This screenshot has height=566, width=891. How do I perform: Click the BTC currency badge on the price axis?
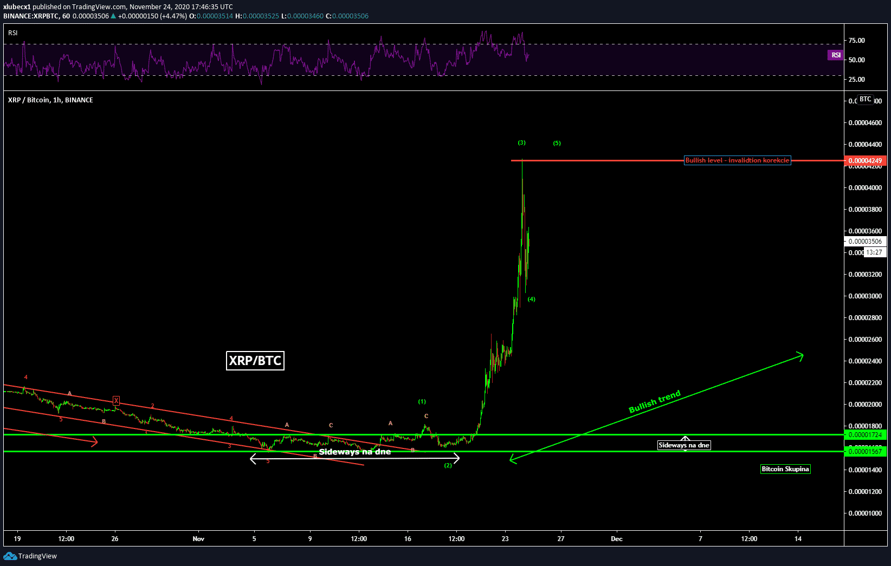tap(865, 99)
